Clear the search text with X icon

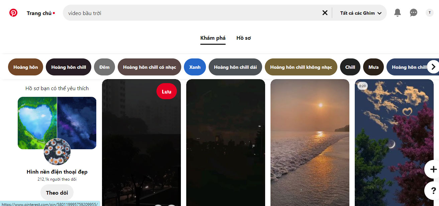[325, 13]
